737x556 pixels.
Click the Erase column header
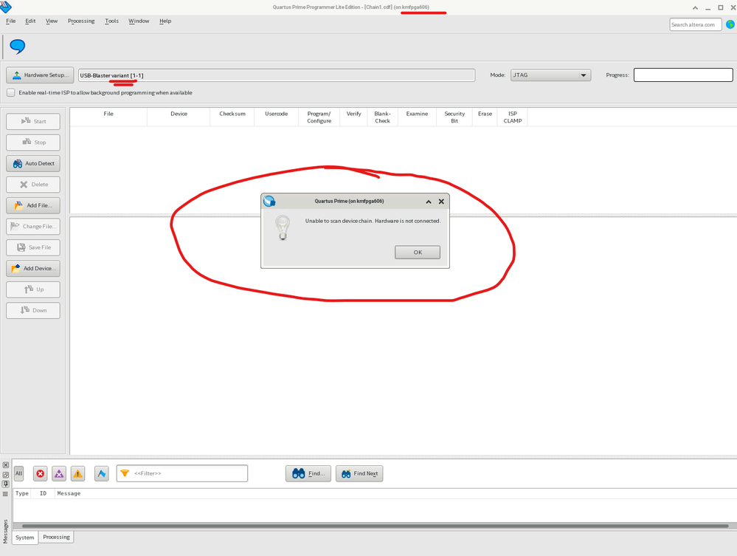485,117
